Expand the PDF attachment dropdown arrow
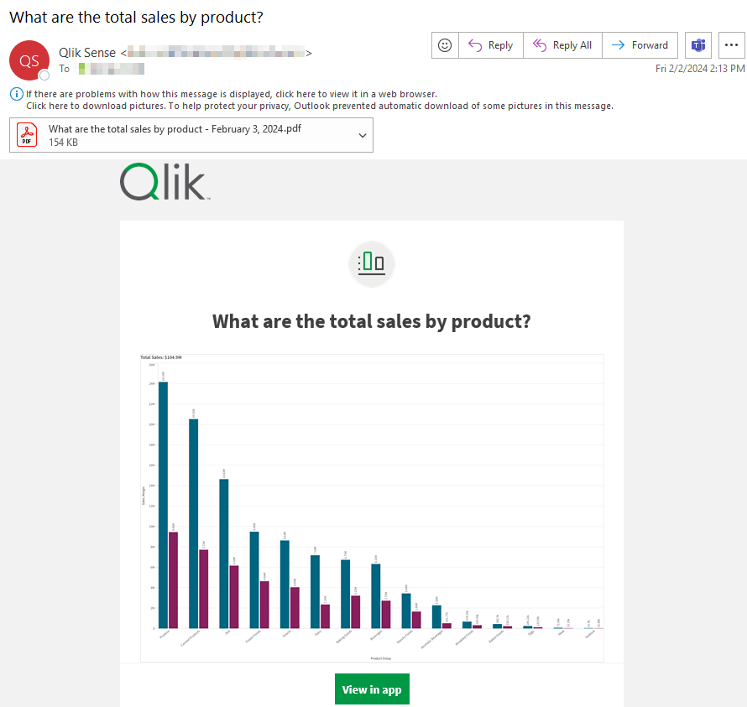 (x=363, y=135)
